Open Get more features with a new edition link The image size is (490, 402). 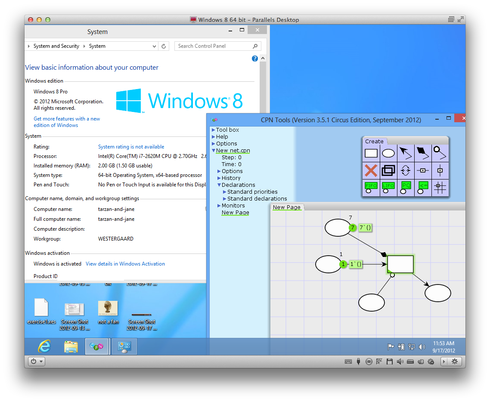[x=67, y=122]
